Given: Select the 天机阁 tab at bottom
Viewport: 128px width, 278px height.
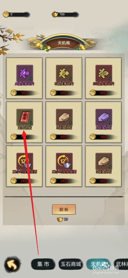Looking at the screenshot, I should 98,264.
